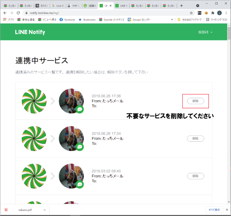Close the active LINE Notify tab
231x216 pixels.
tap(111, 6)
